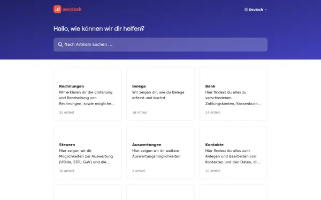Click the Rechnungen description text
Viewport: 321px width, 200px height.
coord(87,98)
